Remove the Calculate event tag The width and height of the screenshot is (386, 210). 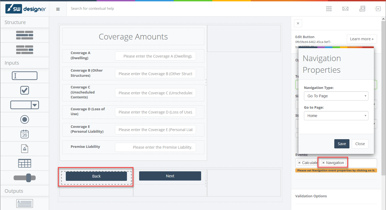(299, 163)
